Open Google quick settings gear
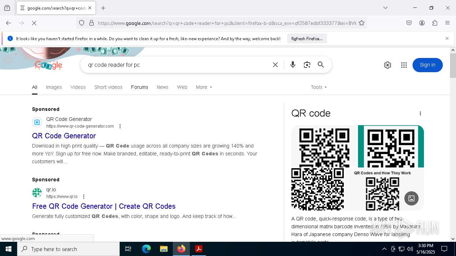The width and height of the screenshot is (456, 256). click(x=388, y=65)
